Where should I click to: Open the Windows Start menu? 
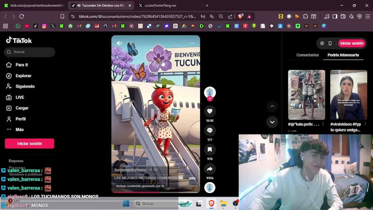[126, 204]
